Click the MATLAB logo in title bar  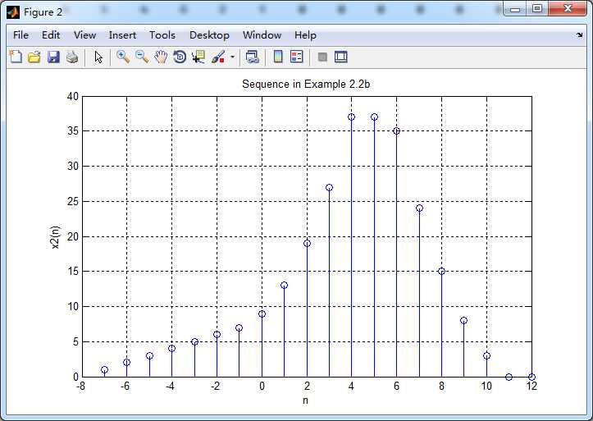pos(13,12)
